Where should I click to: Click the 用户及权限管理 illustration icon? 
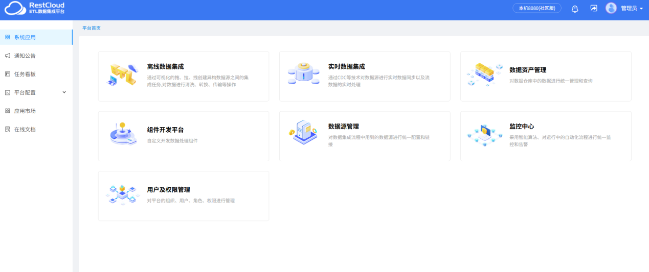pos(123,195)
